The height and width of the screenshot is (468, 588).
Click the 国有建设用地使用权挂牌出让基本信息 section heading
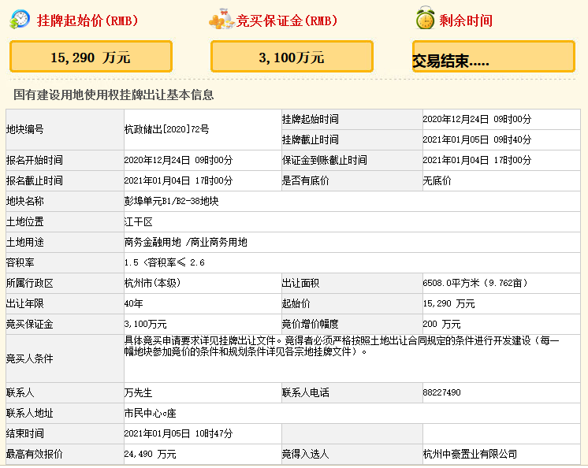[x=114, y=95]
